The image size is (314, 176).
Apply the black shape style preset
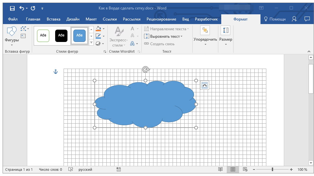point(61,35)
